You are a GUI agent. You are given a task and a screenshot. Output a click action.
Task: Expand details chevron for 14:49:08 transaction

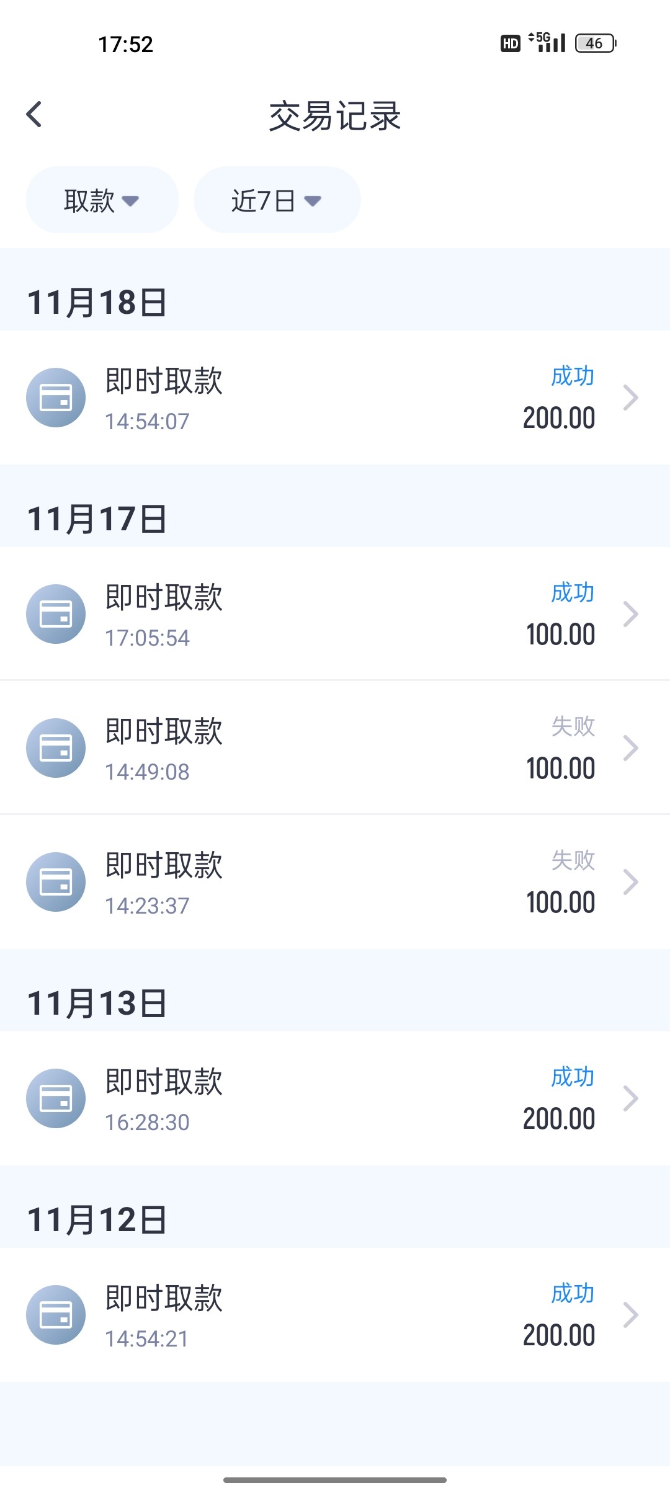coord(630,748)
